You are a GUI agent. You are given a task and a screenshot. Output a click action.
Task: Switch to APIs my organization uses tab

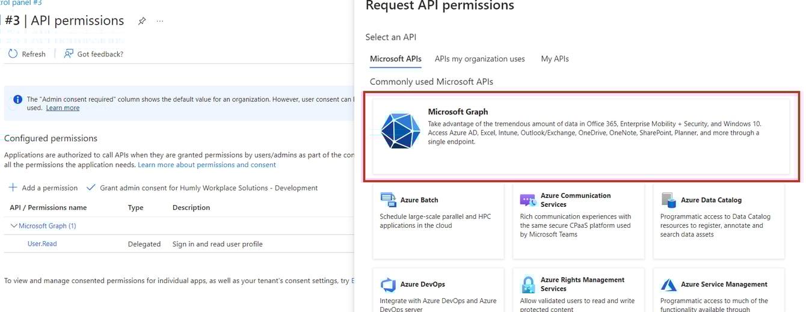pos(479,59)
